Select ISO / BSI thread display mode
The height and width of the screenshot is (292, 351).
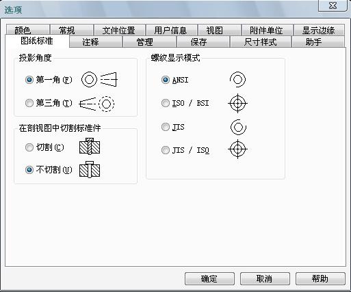pyautogui.click(x=166, y=103)
